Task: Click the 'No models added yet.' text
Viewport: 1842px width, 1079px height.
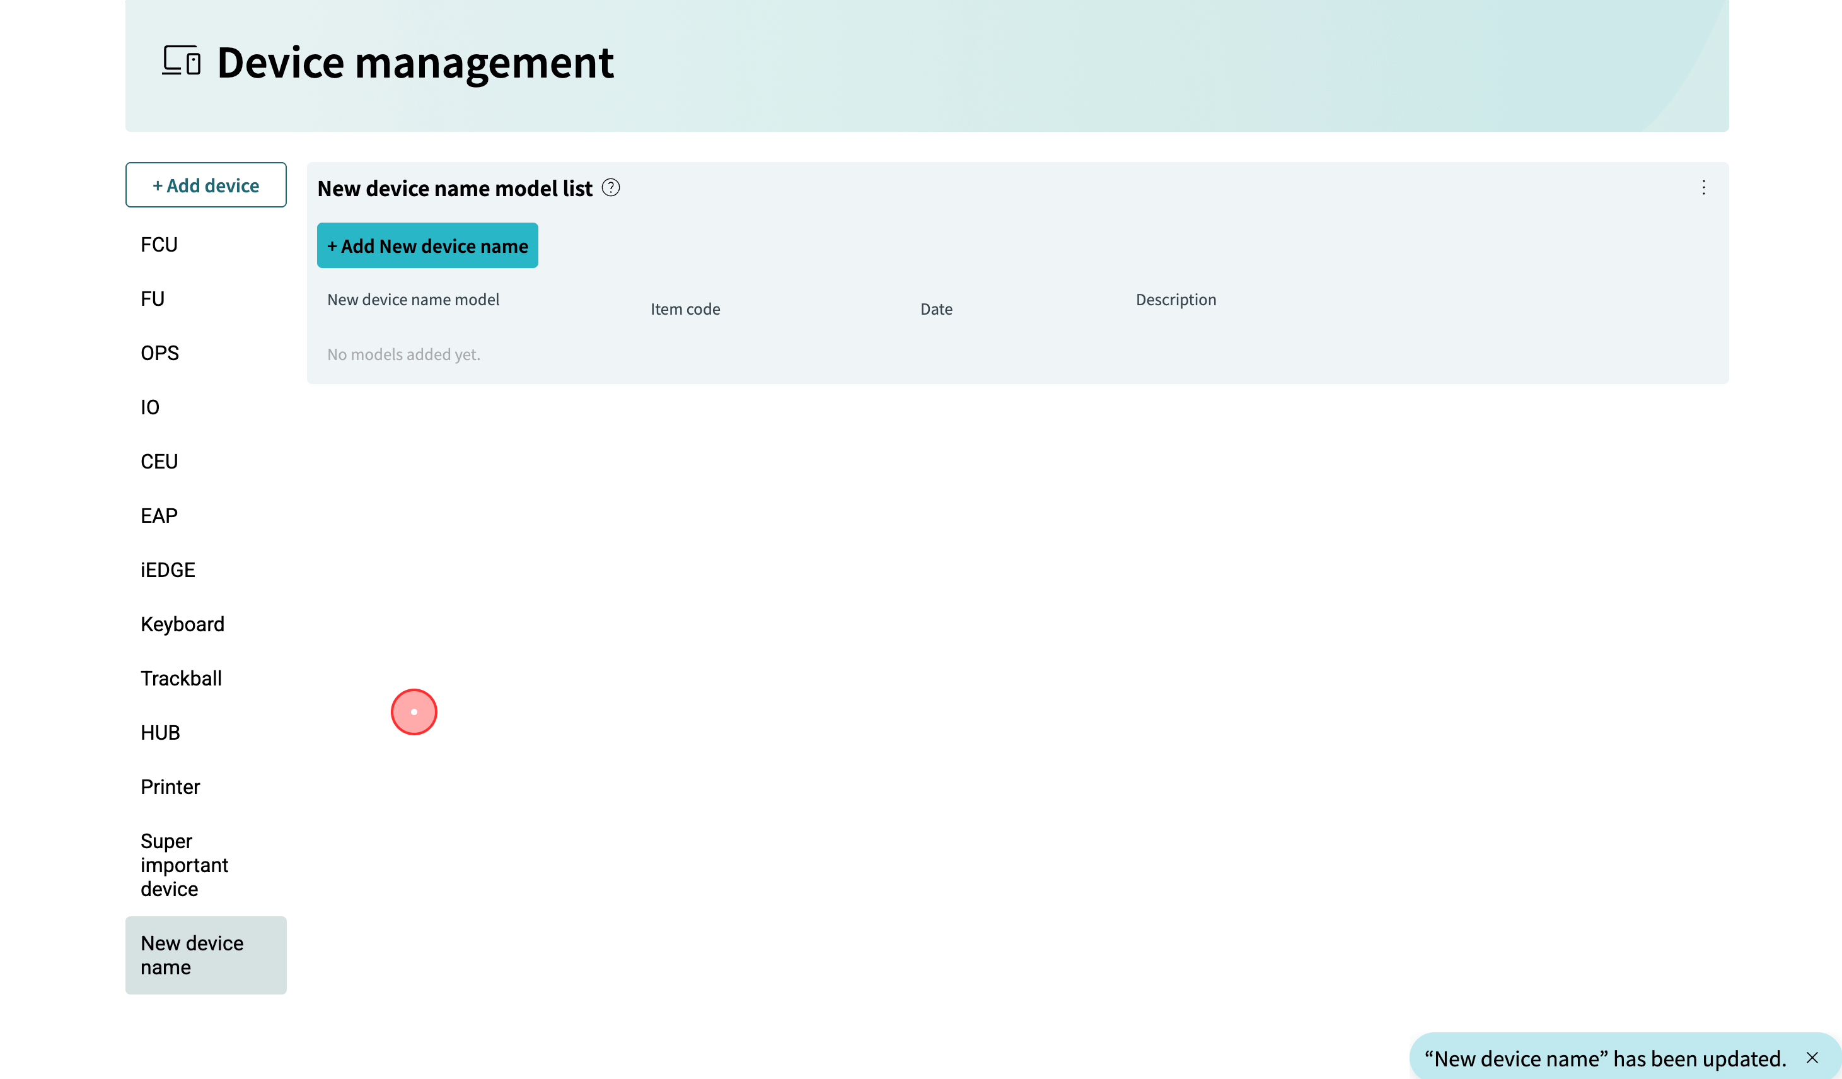Action: point(403,354)
